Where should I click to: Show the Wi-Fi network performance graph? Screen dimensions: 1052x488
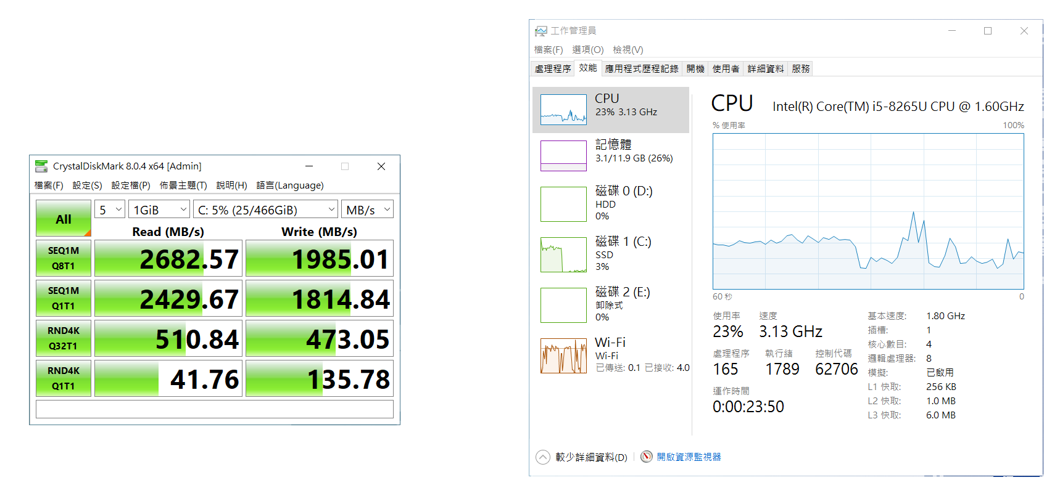coord(563,356)
